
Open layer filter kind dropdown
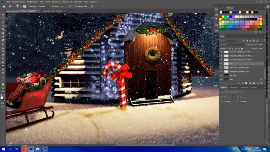pos(229,41)
